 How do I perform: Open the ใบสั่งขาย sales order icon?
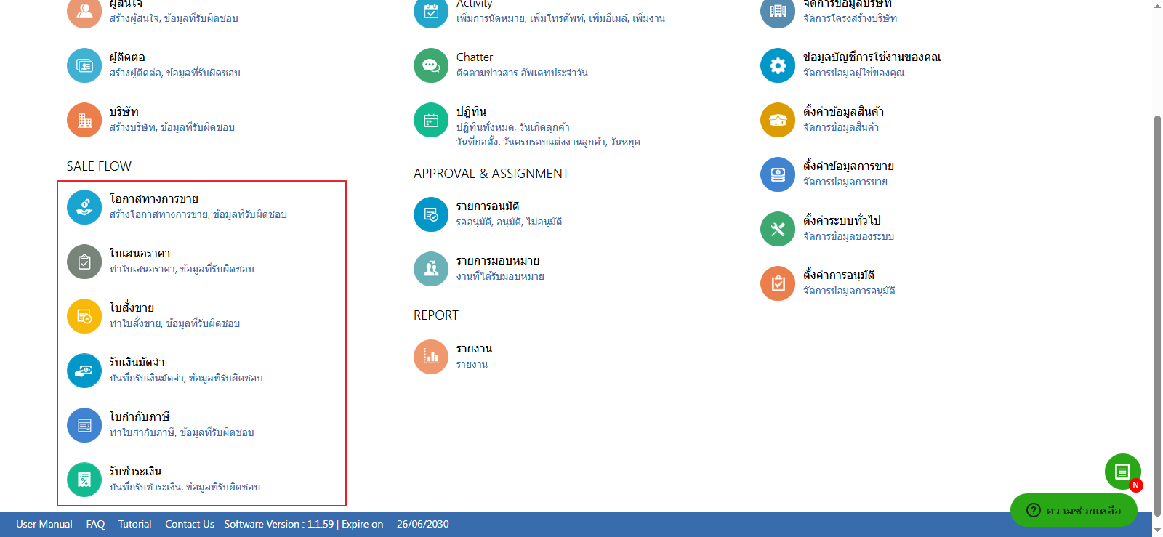coord(84,316)
